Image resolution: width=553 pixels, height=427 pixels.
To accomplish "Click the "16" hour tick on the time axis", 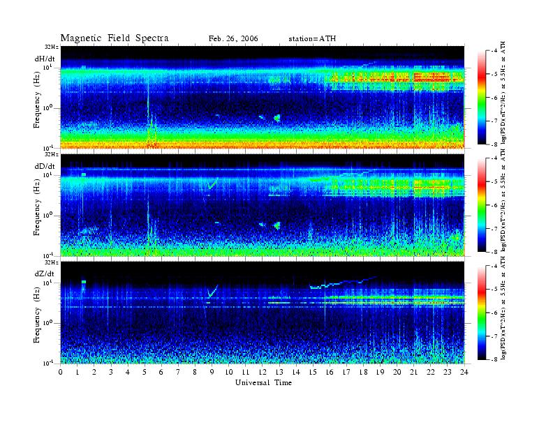I will tap(330, 372).
